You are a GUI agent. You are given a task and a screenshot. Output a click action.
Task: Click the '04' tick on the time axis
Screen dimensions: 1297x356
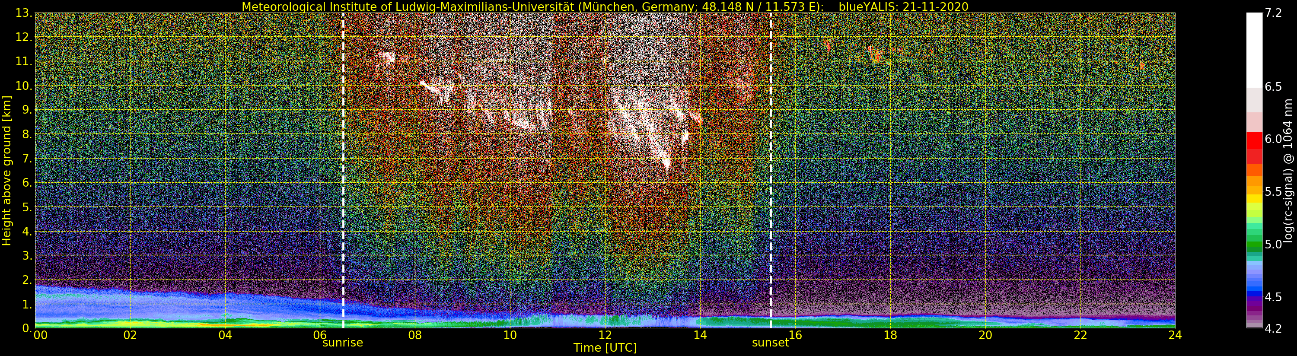point(225,335)
